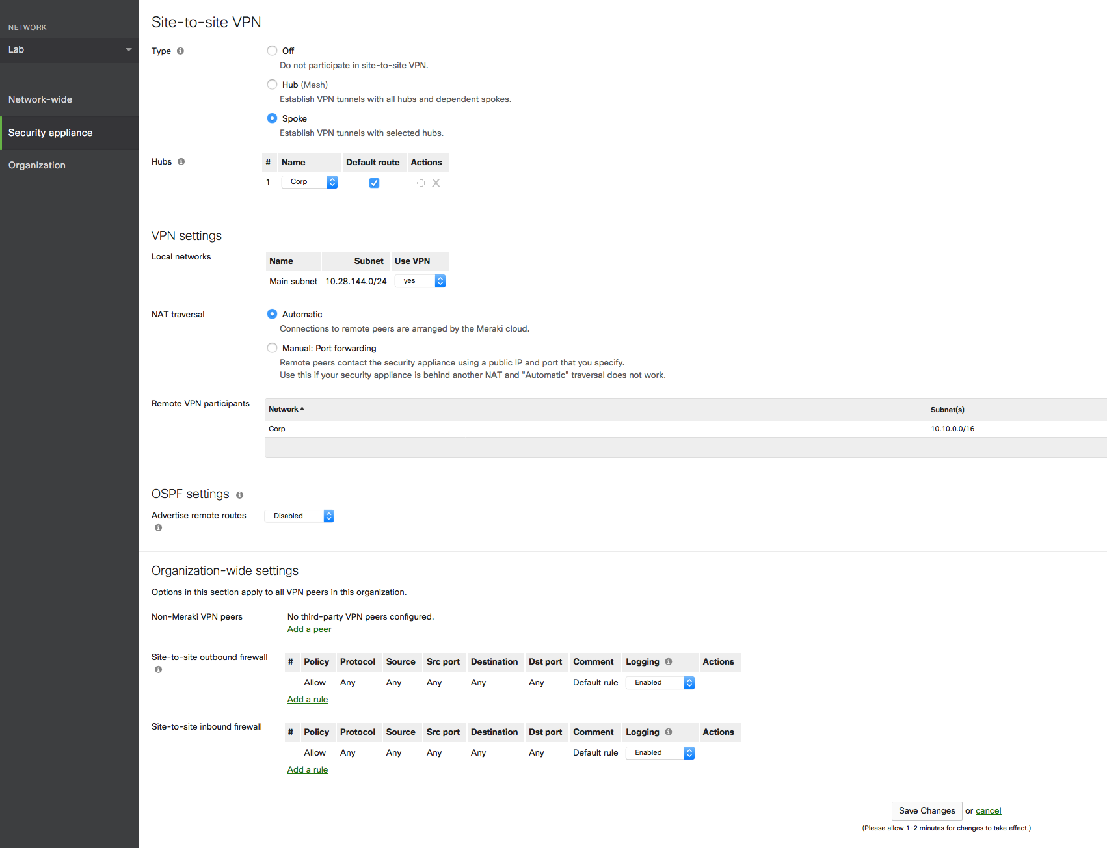
Task: Open the Corp hub name dropdown
Action: pyautogui.click(x=310, y=182)
